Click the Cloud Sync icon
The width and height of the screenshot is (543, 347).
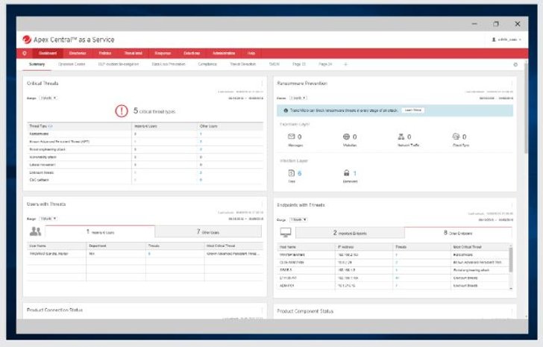click(x=455, y=137)
